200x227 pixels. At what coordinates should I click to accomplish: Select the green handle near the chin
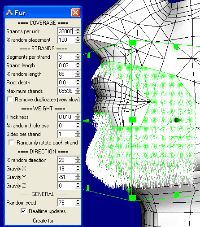click(x=133, y=120)
